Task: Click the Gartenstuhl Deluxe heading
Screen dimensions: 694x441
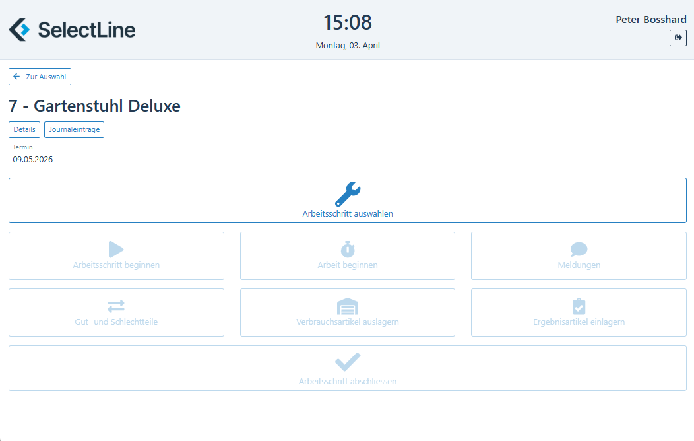Action: pyautogui.click(x=94, y=106)
